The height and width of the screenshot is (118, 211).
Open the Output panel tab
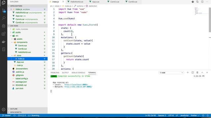65,73
